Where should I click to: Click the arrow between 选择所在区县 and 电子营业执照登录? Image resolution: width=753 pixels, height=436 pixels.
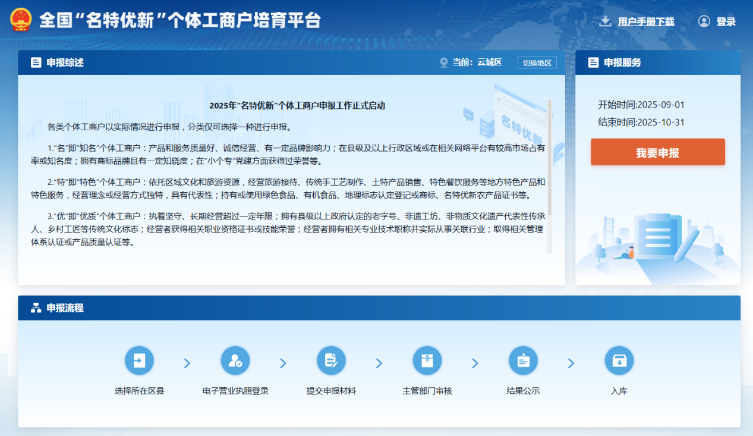pos(187,363)
